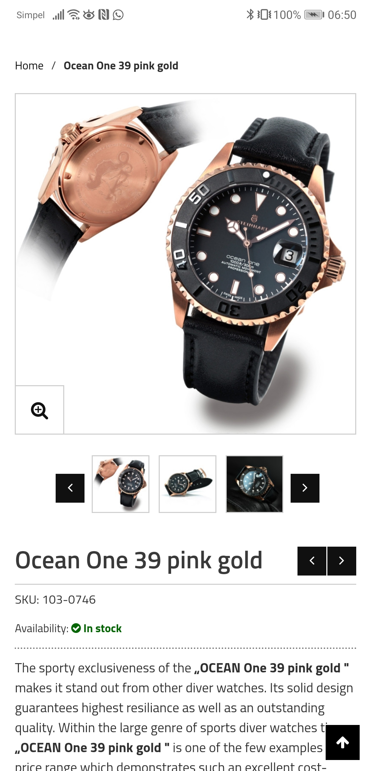Show next thumbnails in the gallery
The image size is (371, 771).
(x=305, y=488)
